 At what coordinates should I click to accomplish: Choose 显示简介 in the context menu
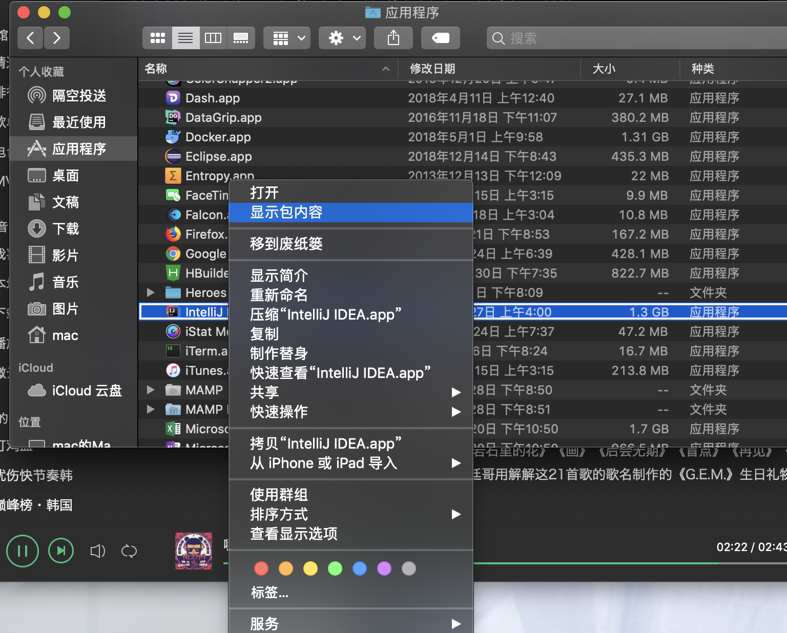click(351, 276)
